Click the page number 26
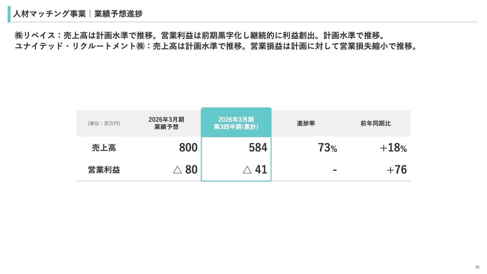Viewport: 487px width, 274px height. coord(477,267)
